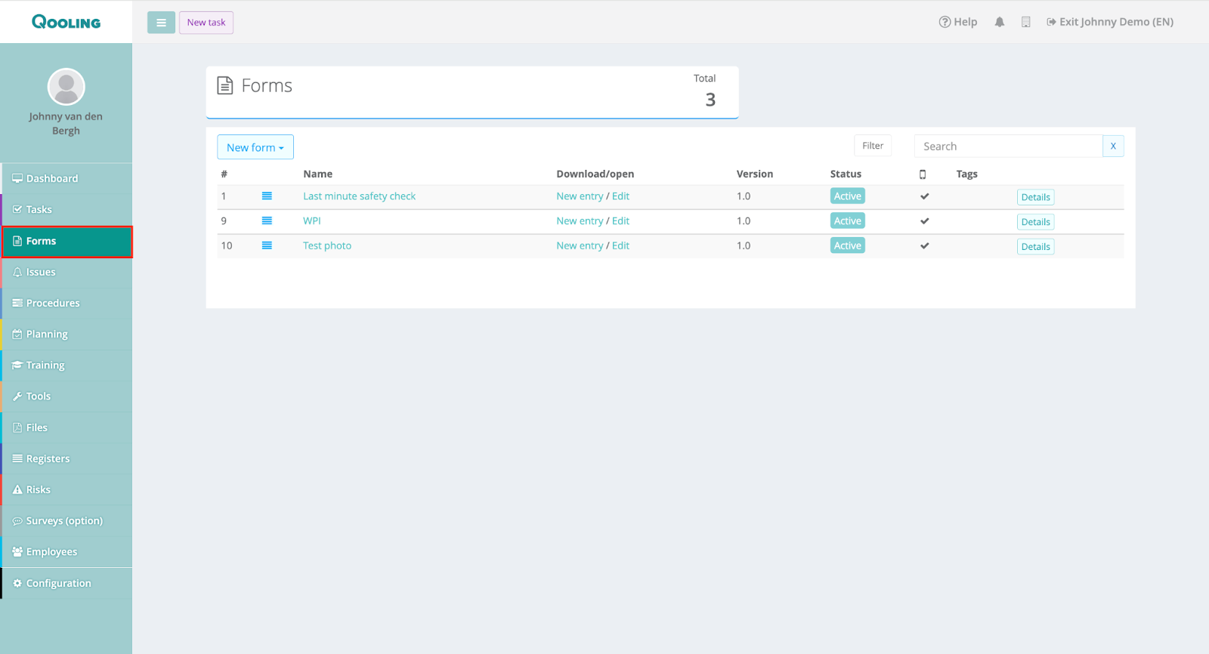
Task: Navigate to Registers section
Action: coord(66,458)
